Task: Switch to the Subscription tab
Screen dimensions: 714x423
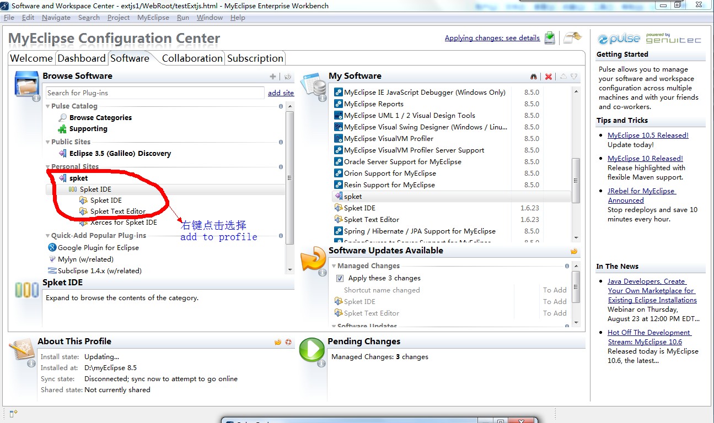Action: click(x=255, y=58)
